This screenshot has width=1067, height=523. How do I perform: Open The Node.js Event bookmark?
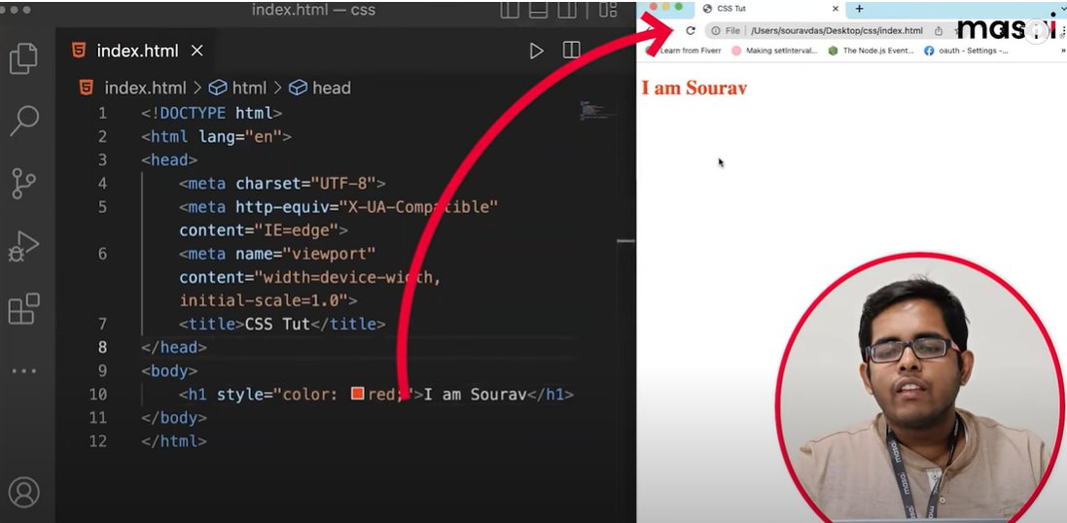pyautogui.click(x=871, y=51)
